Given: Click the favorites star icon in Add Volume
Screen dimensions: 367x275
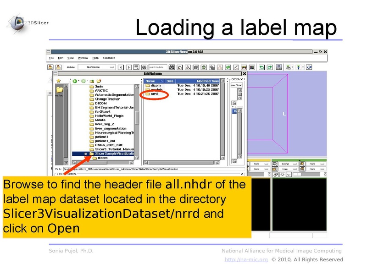Looking at the screenshot, I should [x=58, y=81].
